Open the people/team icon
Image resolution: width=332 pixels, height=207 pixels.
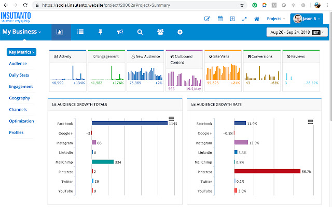(x=160, y=32)
